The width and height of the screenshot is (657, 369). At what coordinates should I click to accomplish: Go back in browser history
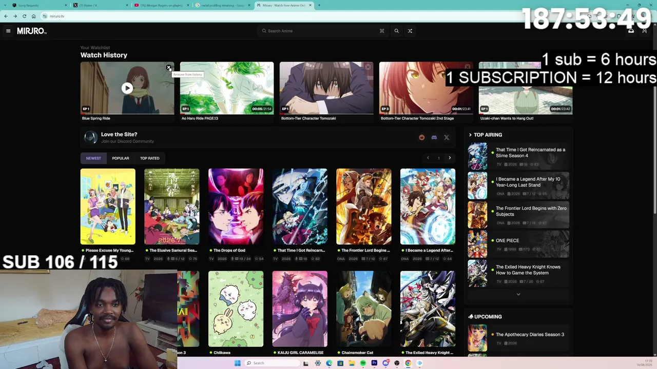pyautogui.click(x=6, y=16)
